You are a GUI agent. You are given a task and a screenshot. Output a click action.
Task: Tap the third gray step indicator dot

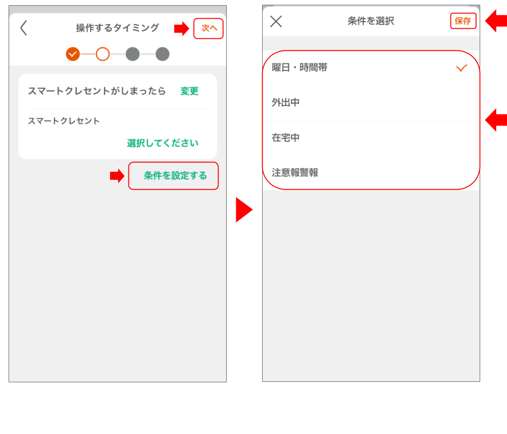pos(133,54)
